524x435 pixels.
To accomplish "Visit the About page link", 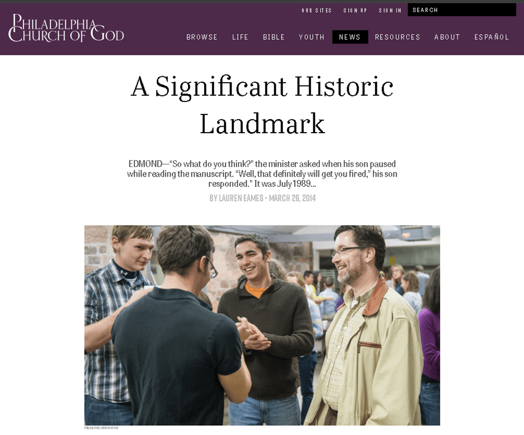I will pyautogui.click(x=447, y=37).
